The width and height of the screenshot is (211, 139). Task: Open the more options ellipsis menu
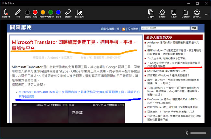click(207, 15)
